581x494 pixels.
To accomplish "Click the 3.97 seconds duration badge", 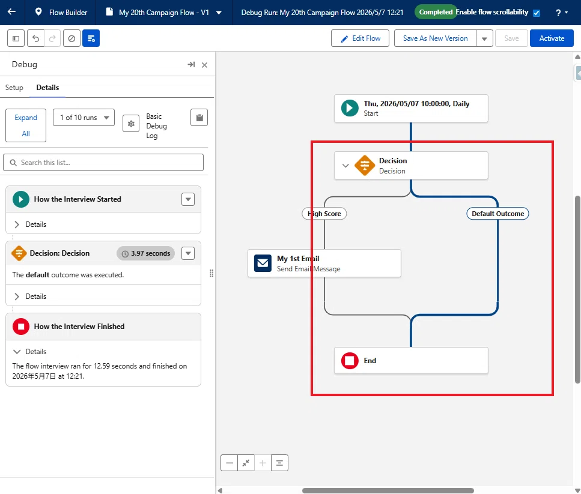I will (x=146, y=253).
